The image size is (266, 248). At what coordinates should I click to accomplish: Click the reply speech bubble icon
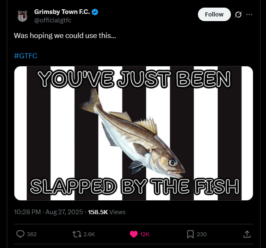(x=20, y=234)
